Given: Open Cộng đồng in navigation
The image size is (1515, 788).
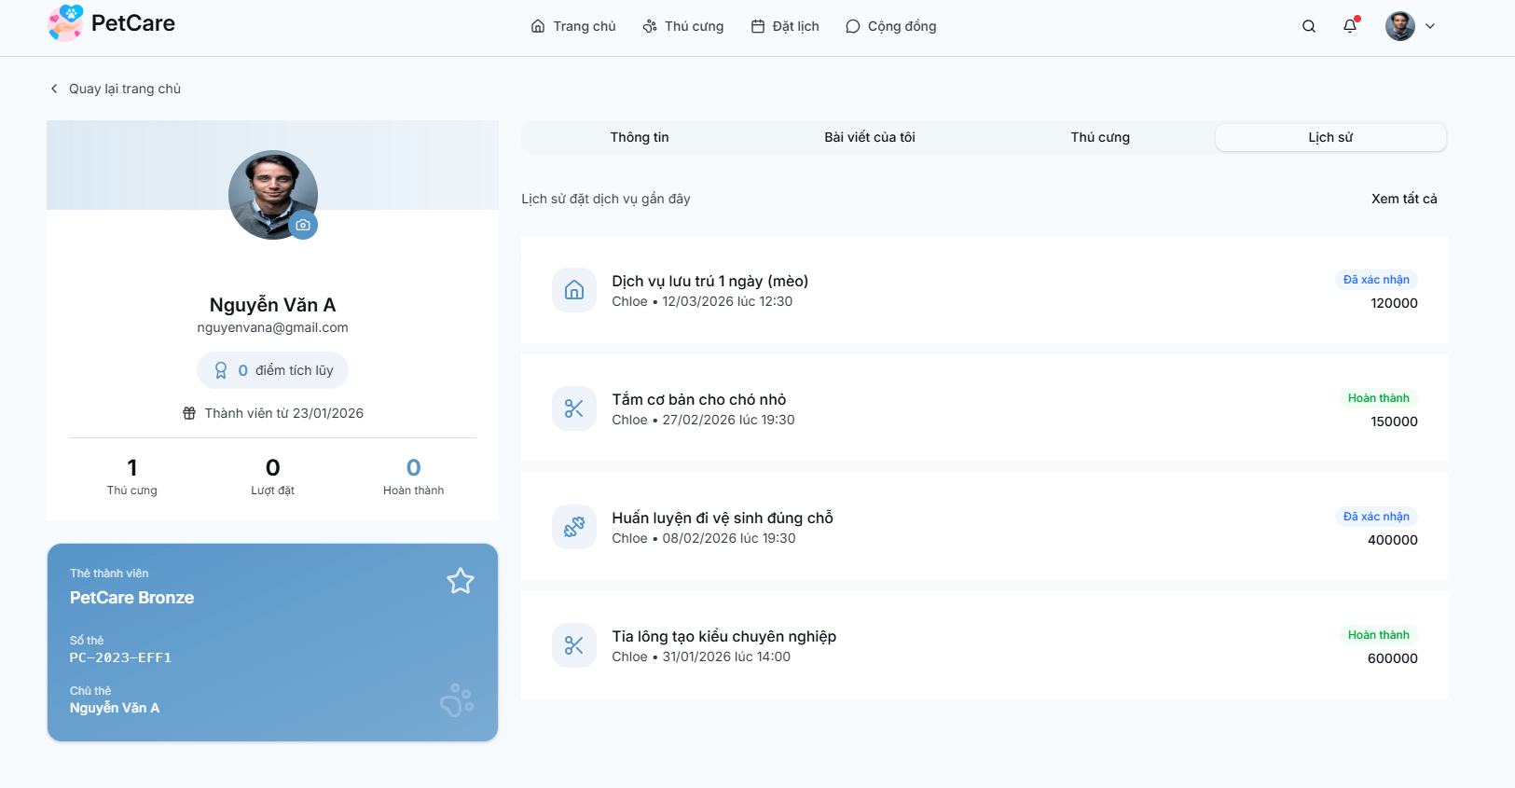Looking at the screenshot, I should tap(891, 26).
